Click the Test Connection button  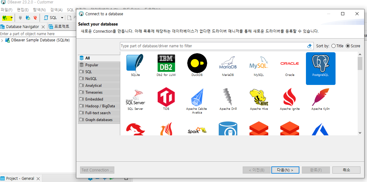tap(97, 170)
